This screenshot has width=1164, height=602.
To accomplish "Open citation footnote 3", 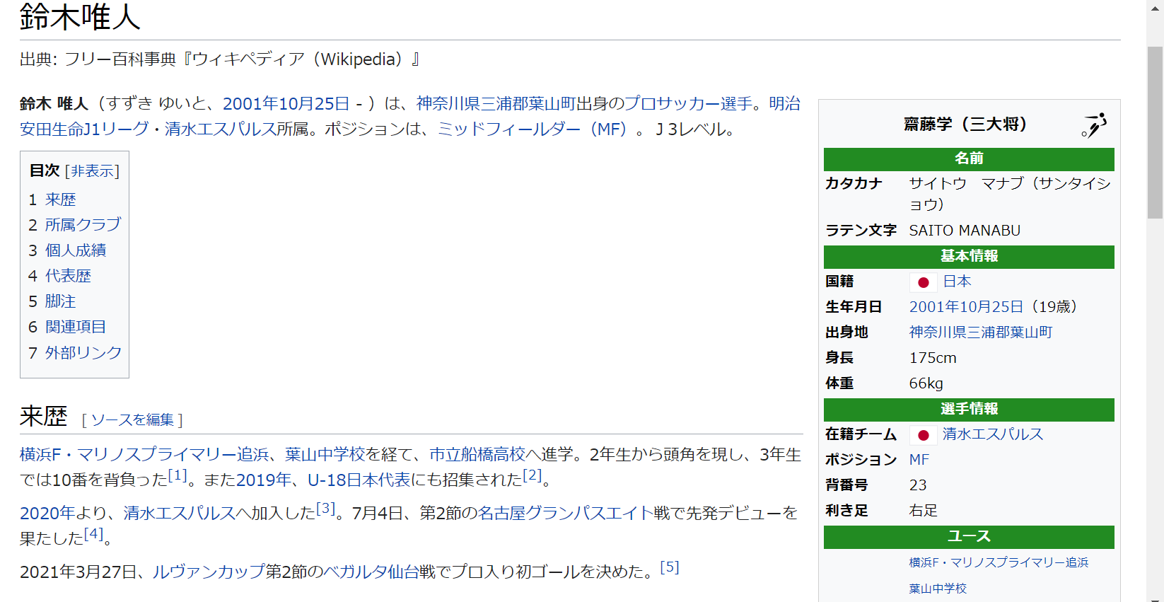I will (x=325, y=508).
